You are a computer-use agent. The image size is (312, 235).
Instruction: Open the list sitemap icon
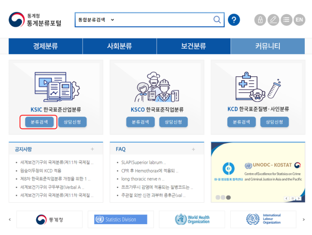pyautogui.click(x=286, y=20)
